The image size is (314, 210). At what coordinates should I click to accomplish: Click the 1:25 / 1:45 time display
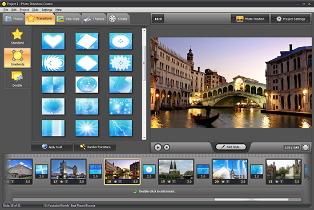[292, 147]
